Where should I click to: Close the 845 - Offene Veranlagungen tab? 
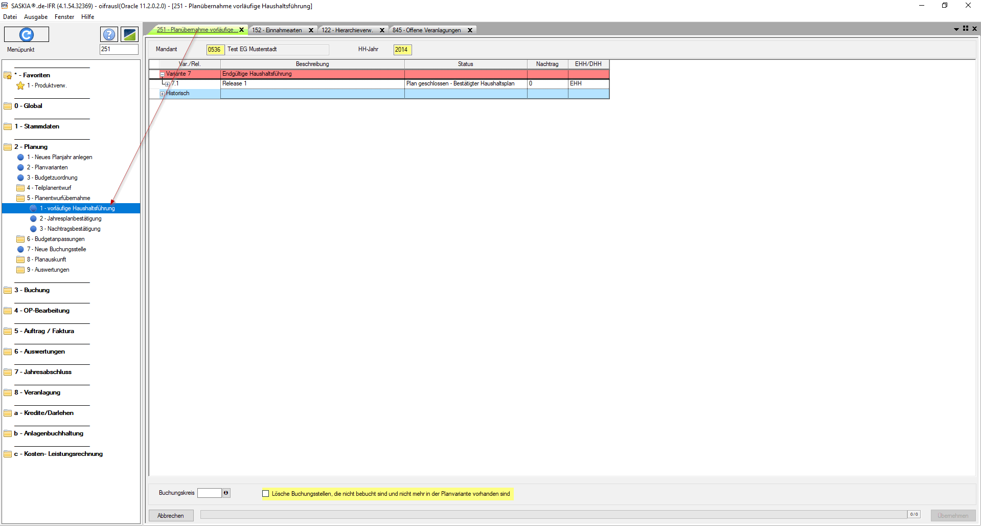click(x=470, y=30)
